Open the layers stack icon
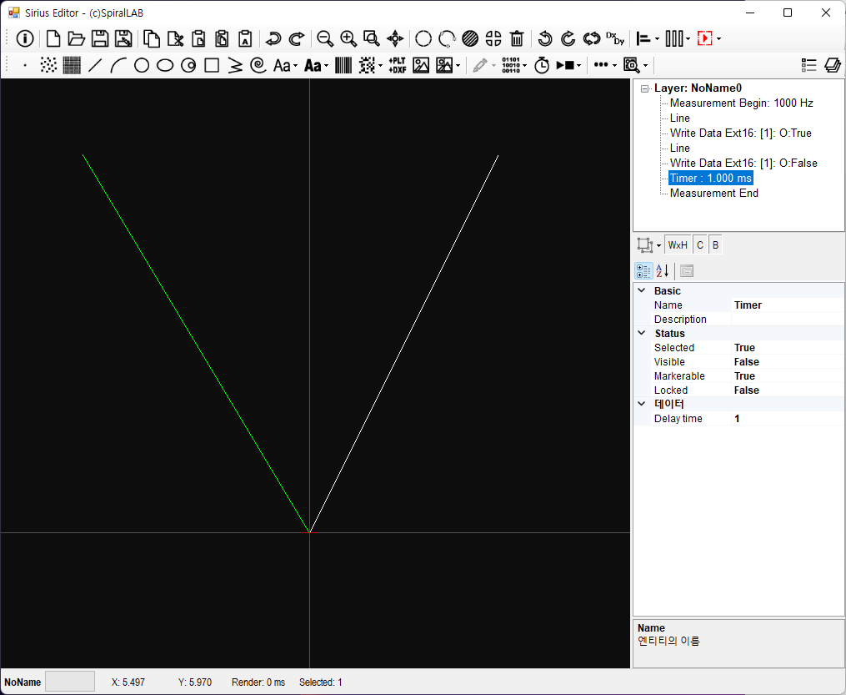The height and width of the screenshot is (695, 846). coord(833,65)
